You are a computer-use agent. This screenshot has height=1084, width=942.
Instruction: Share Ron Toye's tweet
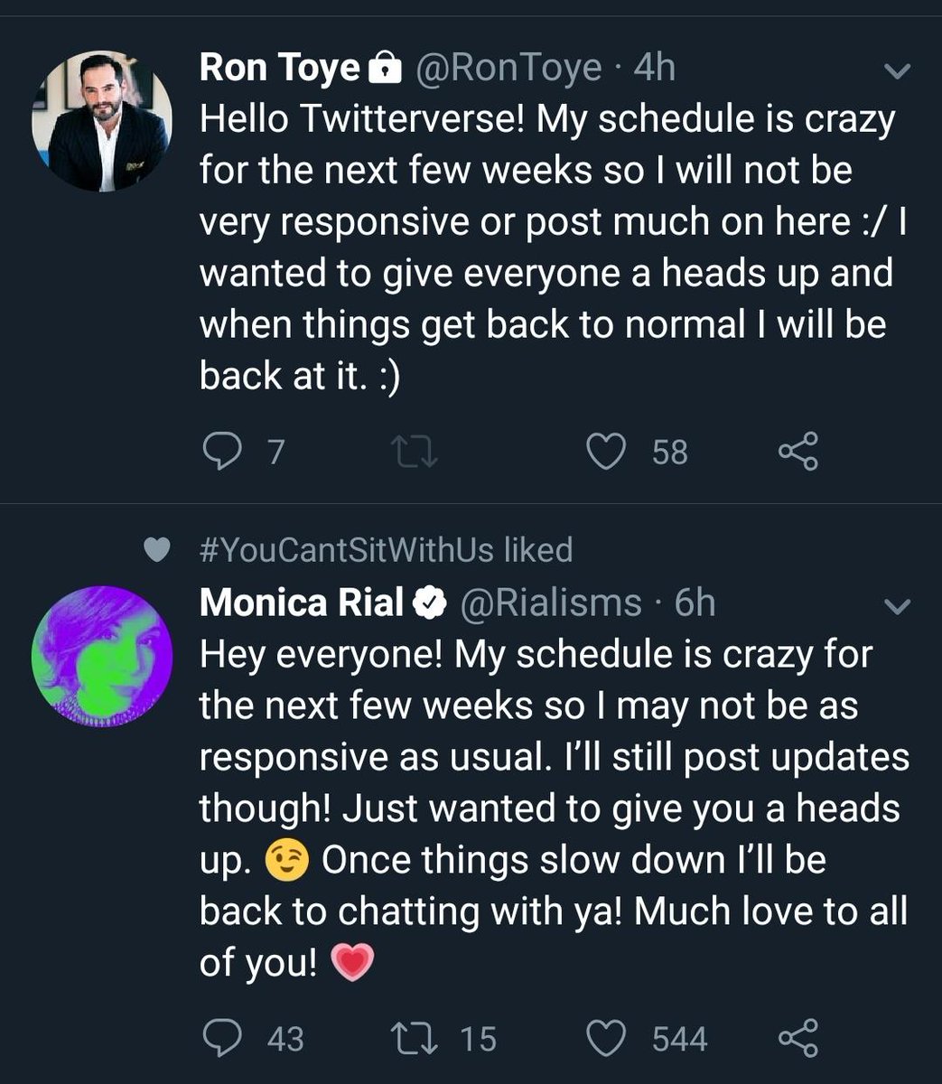797,451
